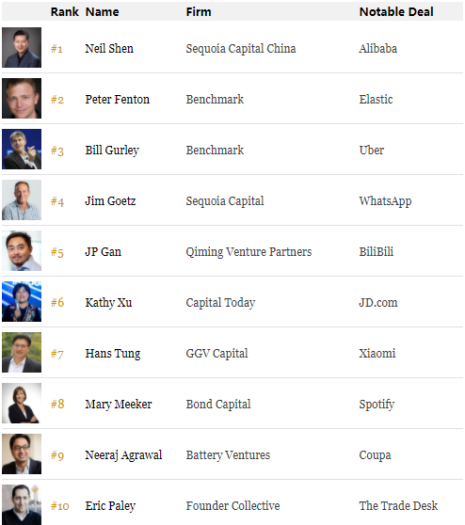Click the name Jim Goetz
Viewport: 465px width, 525px height.
point(110,201)
